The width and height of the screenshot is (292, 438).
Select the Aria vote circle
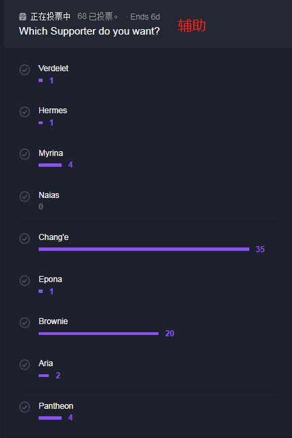(x=25, y=365)
